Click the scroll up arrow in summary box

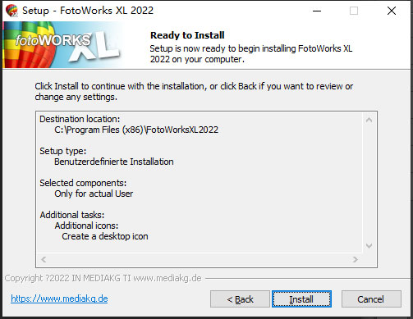369,120
